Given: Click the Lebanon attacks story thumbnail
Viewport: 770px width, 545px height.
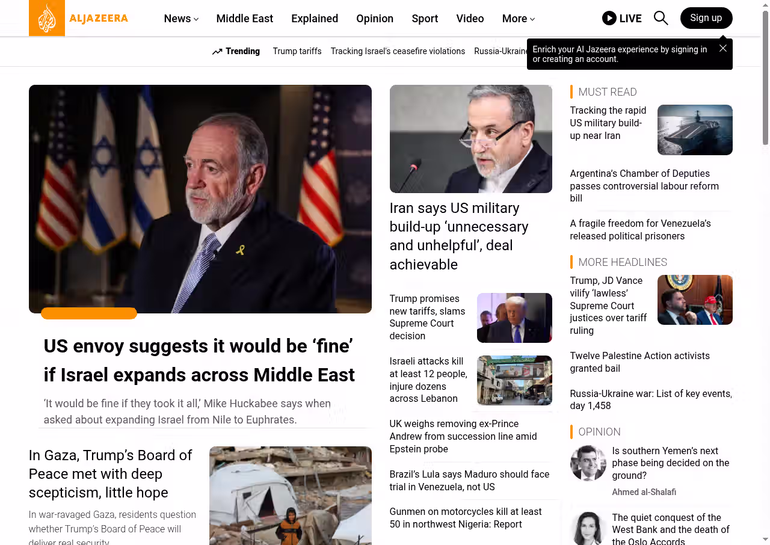Looking at the screenshot, I should click(514, 380).
